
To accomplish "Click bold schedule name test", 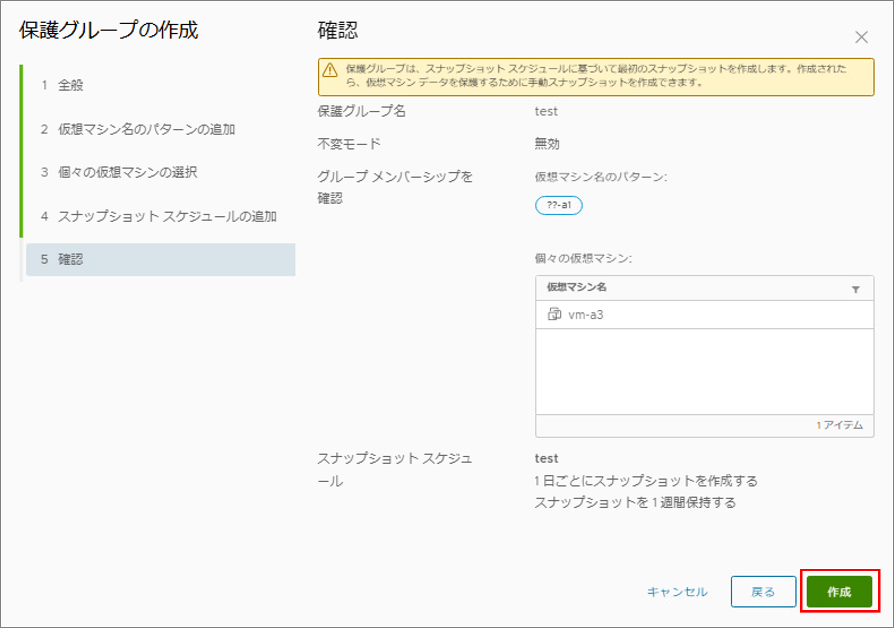I will pos(546,458).
